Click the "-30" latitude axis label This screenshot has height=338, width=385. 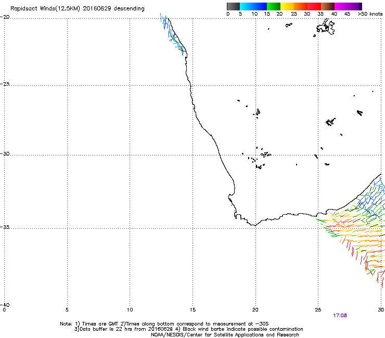pyautogui.click(x=5, y=153)
